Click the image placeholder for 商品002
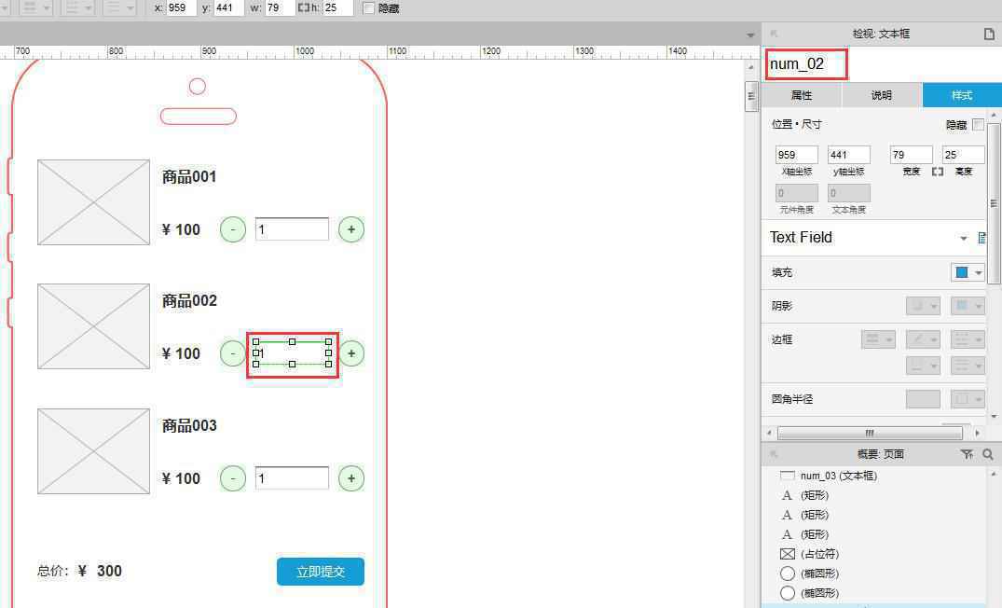Screen dimensions: 1002x608 tap(93, 326)
